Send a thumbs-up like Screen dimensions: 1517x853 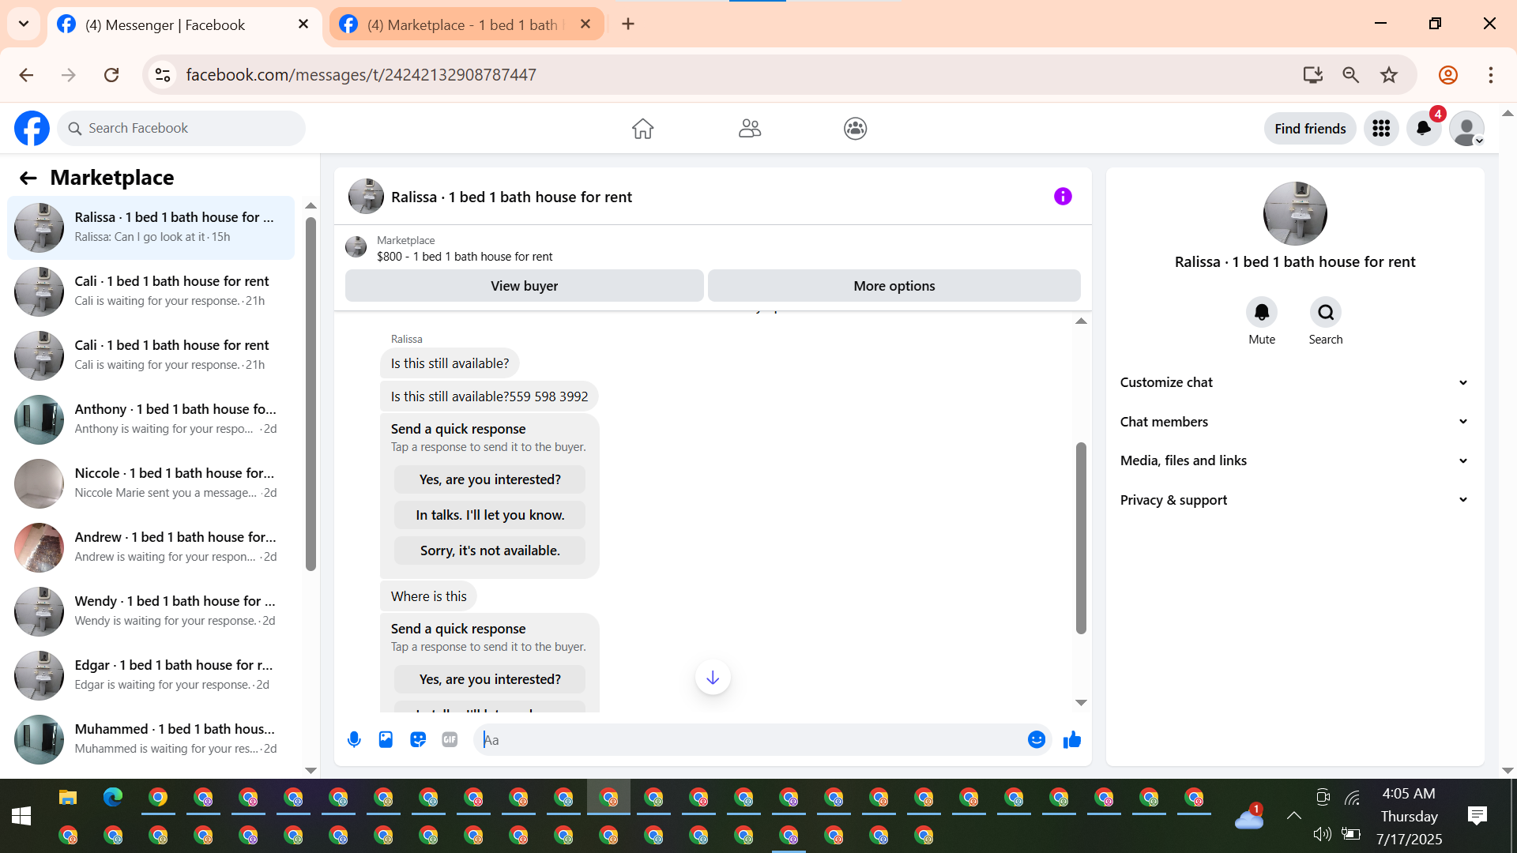1072,740
